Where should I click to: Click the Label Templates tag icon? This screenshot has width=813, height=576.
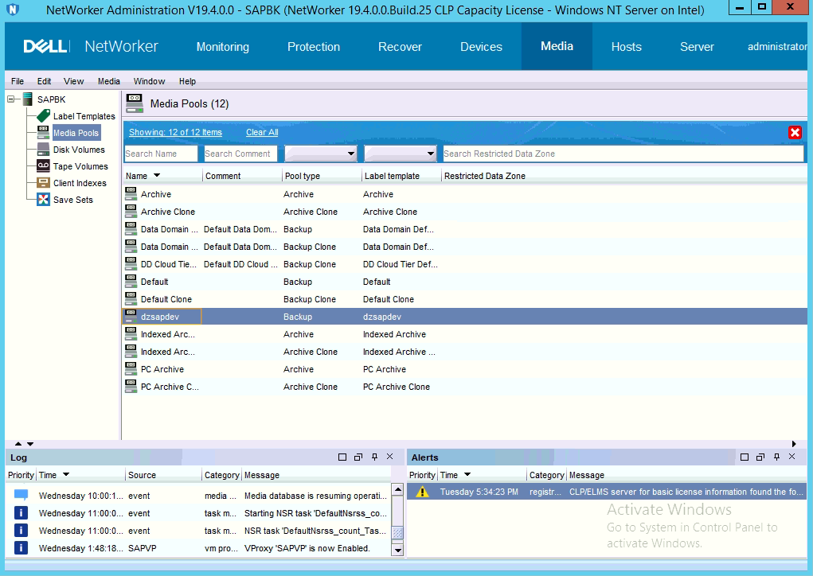pos(43,116)
